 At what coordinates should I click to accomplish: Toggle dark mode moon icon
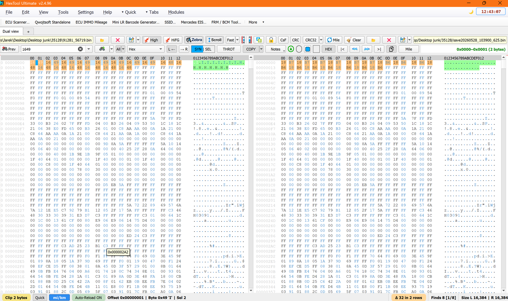(471, 12)
